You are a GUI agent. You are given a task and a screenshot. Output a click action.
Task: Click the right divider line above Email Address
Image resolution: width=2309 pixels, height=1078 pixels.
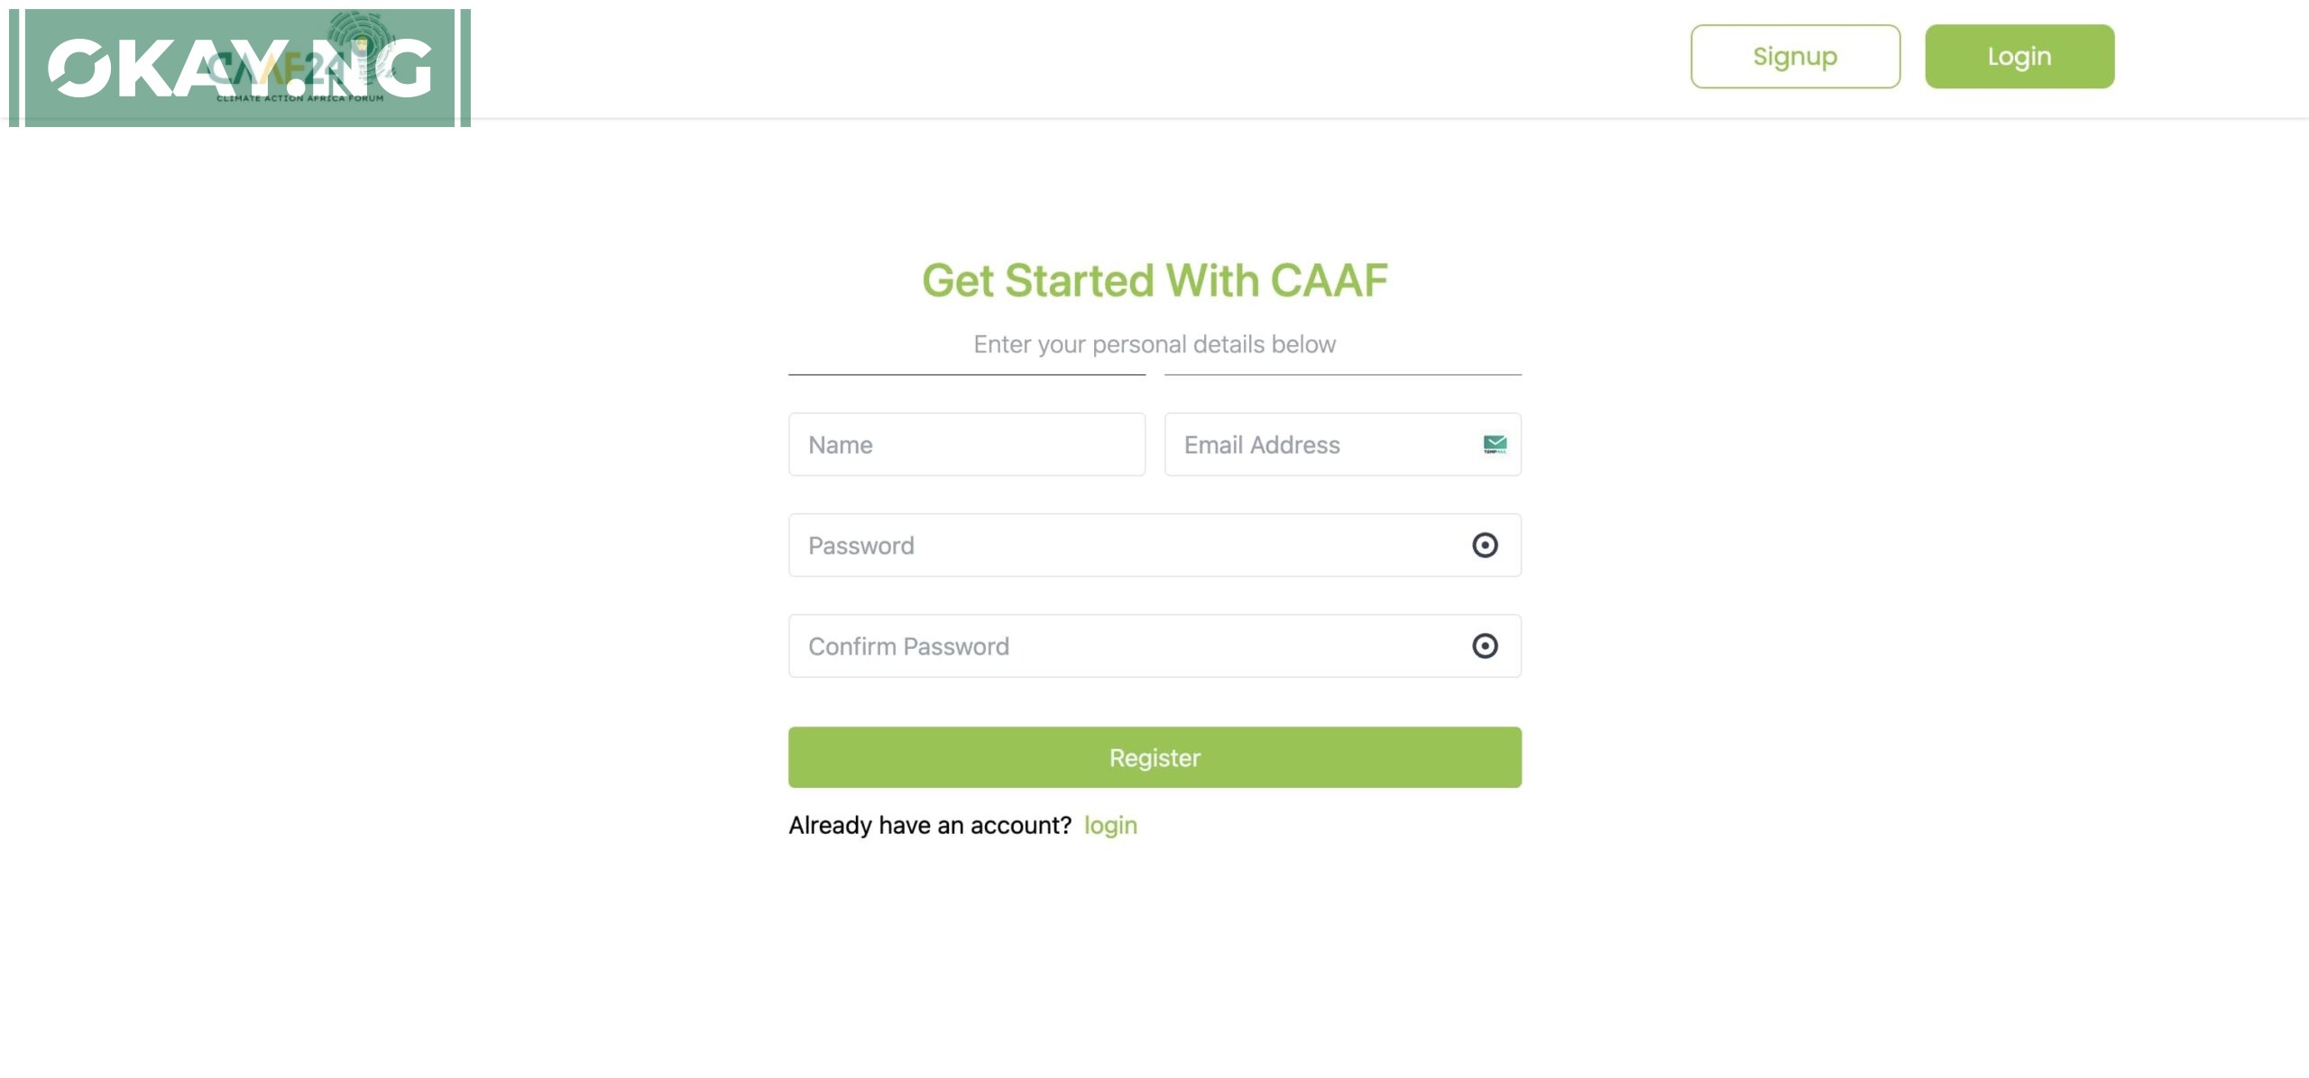pyautogui.click(x=1343, y=374)
